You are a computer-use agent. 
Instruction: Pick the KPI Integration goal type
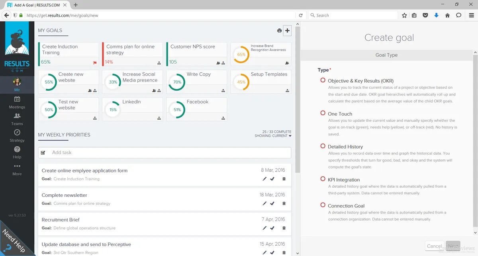tap(323, 179)
